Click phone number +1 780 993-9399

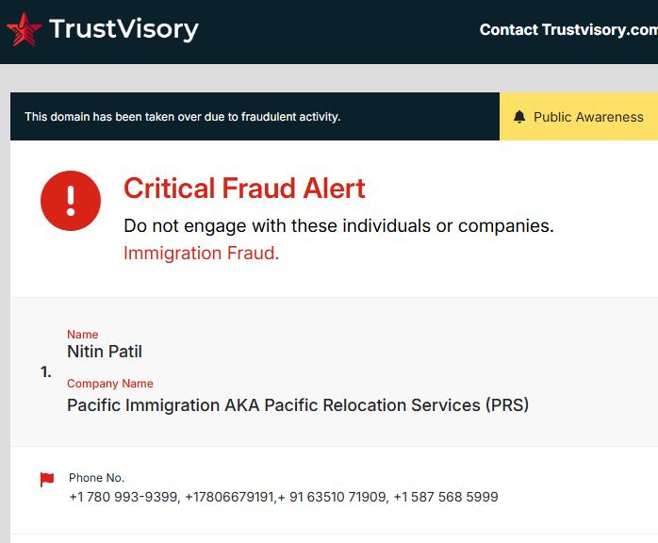123,497
